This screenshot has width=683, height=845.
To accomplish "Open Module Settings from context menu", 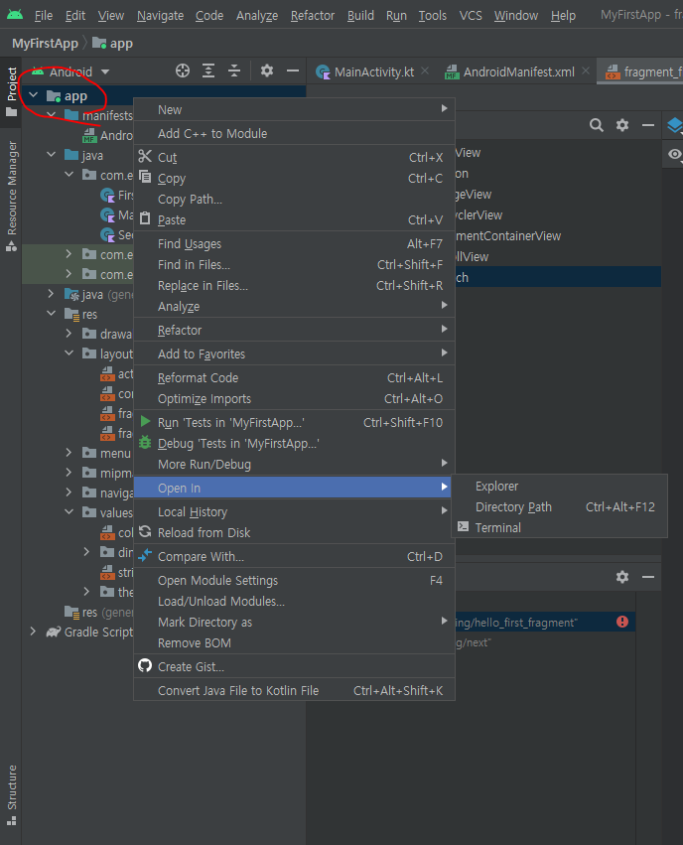I will tap(294, 581).
